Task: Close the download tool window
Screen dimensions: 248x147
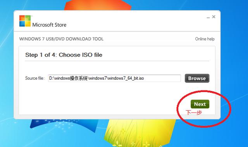Action: point(214,17)
